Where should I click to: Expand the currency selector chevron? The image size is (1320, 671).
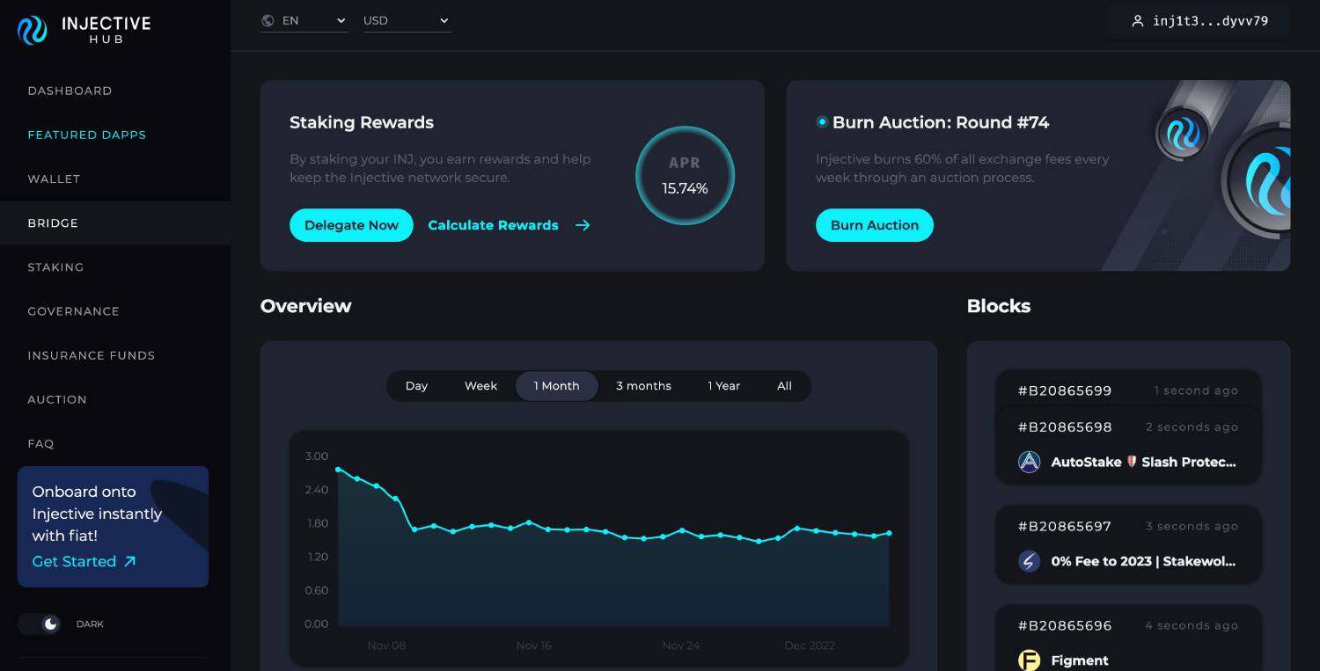pos(444,20)
